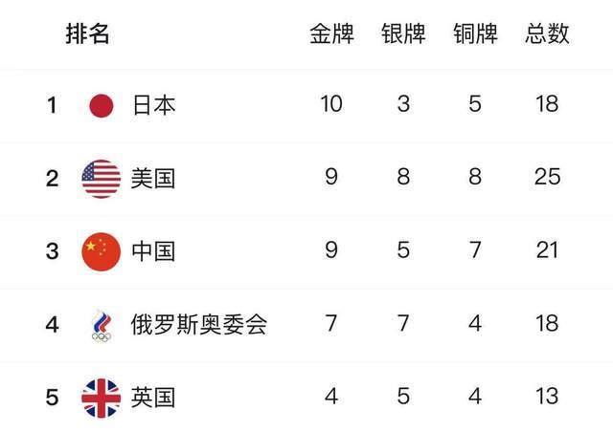Screen dimensions: 613x432
Task: Click the China flag icon
Action: pos(102,251)
